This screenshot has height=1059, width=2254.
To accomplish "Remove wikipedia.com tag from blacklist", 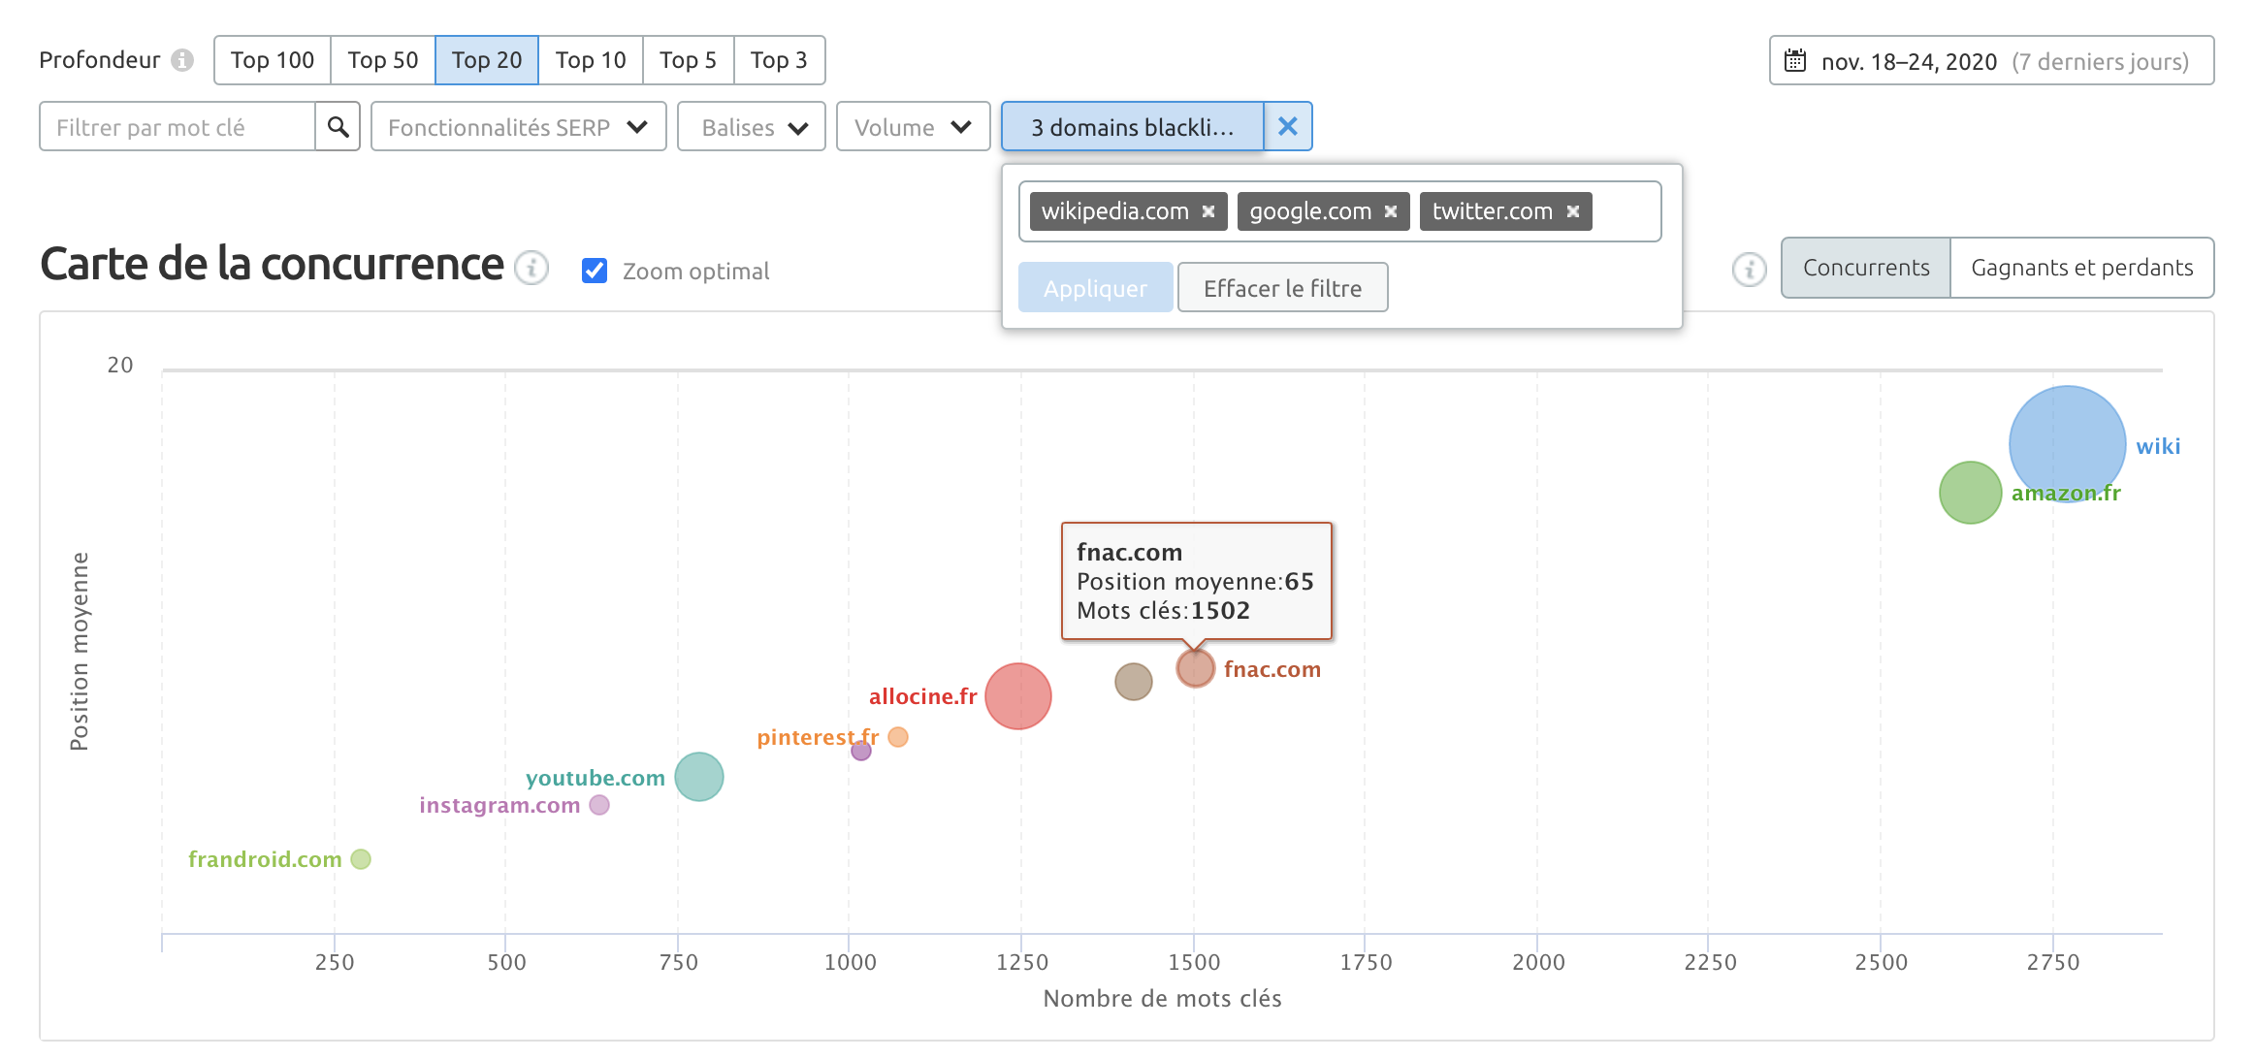I will pos(1208,211).
